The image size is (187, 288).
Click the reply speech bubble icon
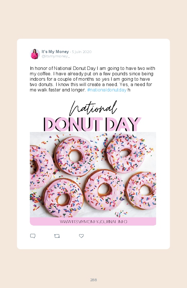(33, 236)
